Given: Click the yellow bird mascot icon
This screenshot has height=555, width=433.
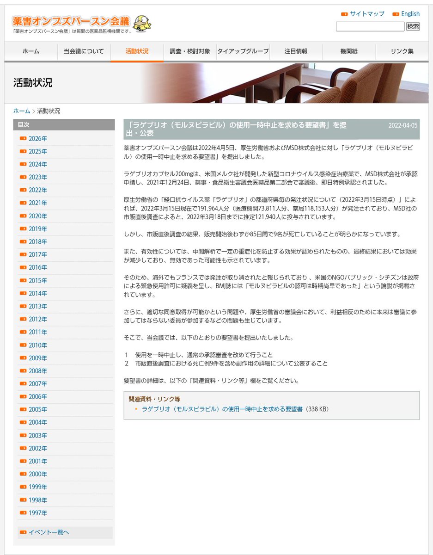Looking at the screenshot, I should (x=142, y=23).
